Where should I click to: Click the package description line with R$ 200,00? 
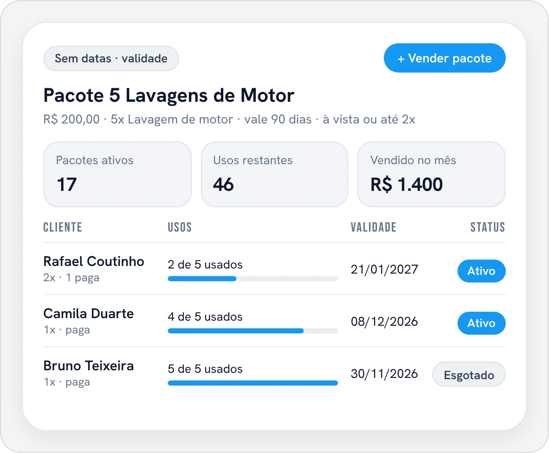click(229, 120)
